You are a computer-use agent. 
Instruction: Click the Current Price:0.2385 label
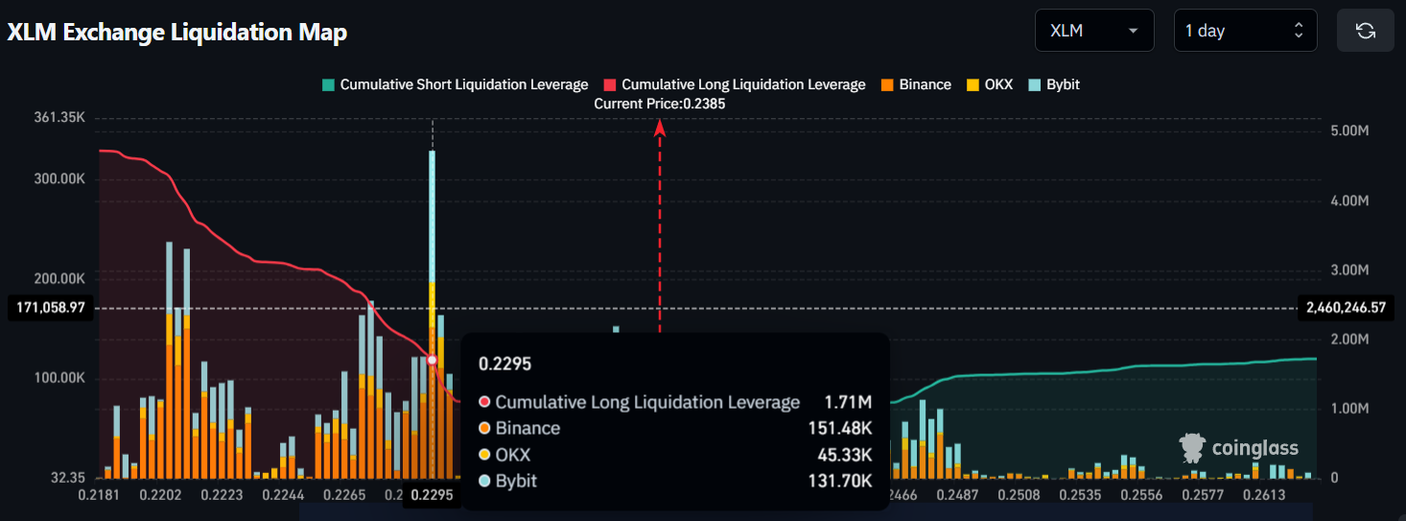pyautogui.click(x=660, y=104)
